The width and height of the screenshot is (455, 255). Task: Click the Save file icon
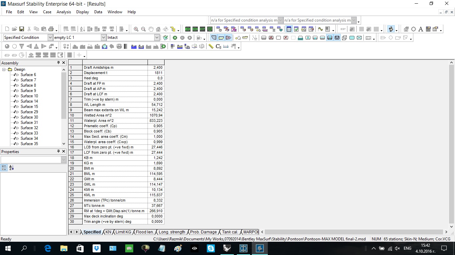pyautogui.click(x=22, y=29)
